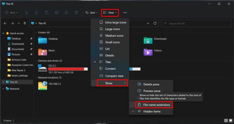Expand the Network tree node
The image size is (234, 124).
[3, 89]
